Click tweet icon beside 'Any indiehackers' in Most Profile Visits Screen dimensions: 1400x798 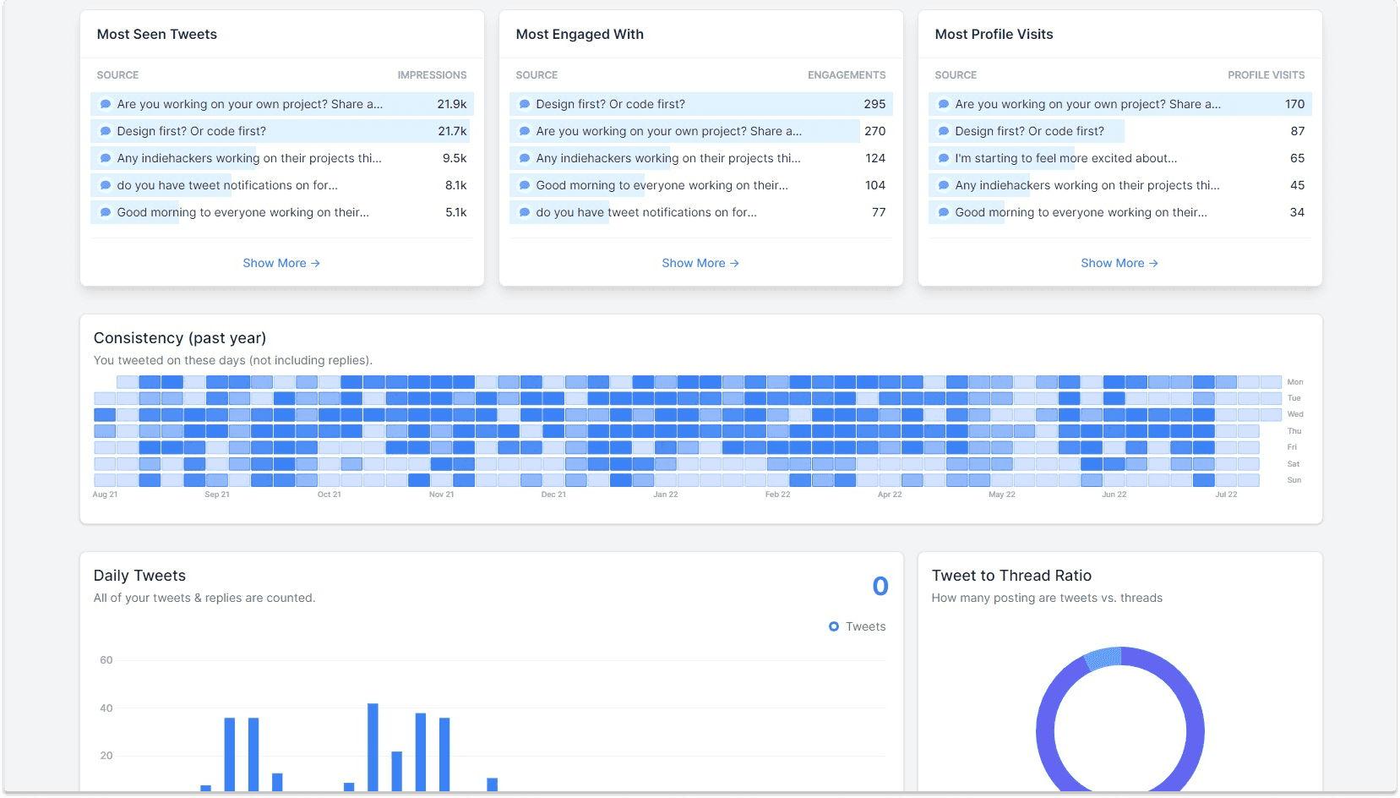coord(944,185)
